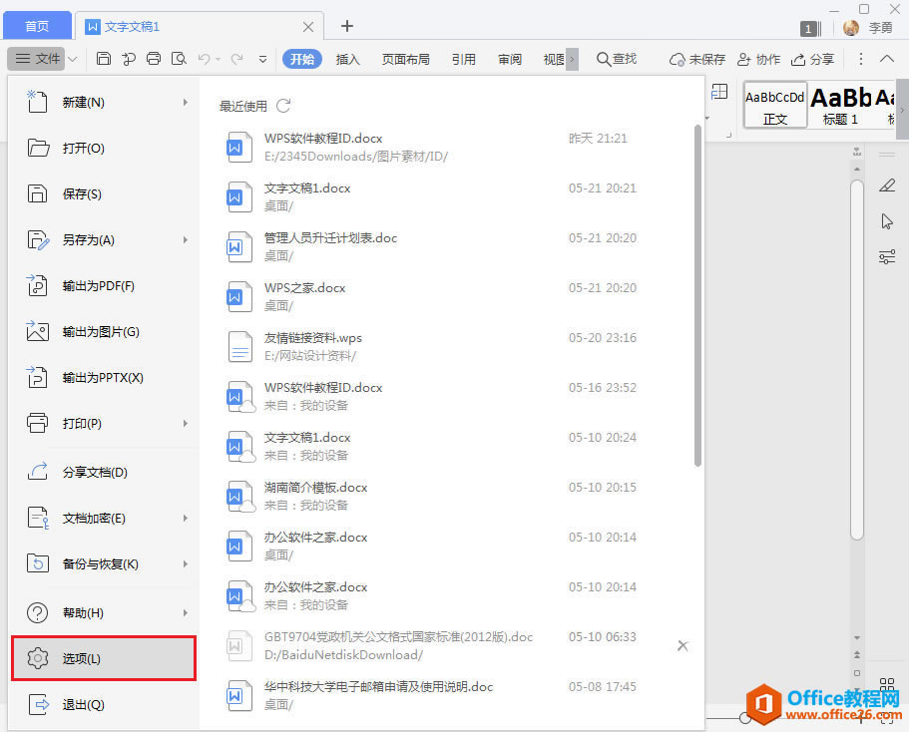Open the quick access customize dropdown
The image size is (909, 732).
pyautogui.click(x=262, y=59)
